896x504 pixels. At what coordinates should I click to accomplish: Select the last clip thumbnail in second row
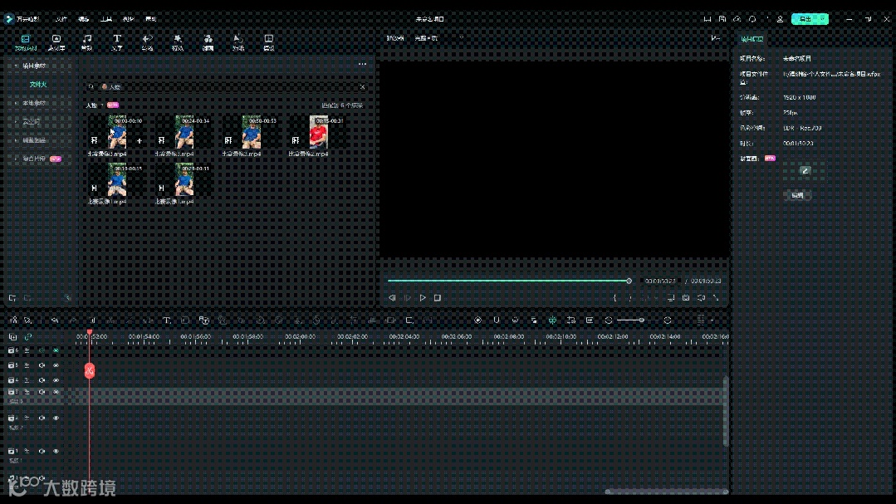pos(184,179)
